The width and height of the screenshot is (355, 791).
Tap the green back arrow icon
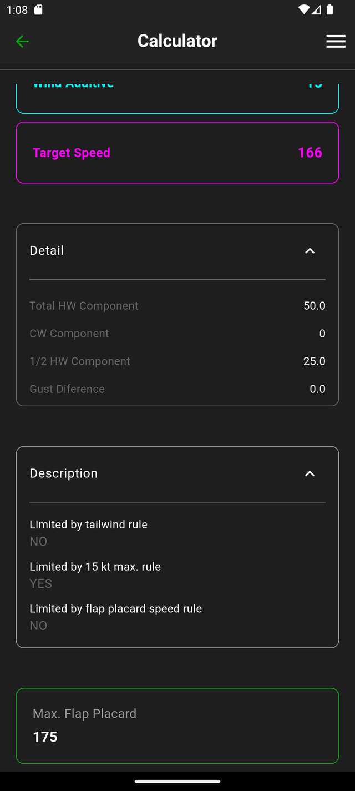tap(22, 41)
